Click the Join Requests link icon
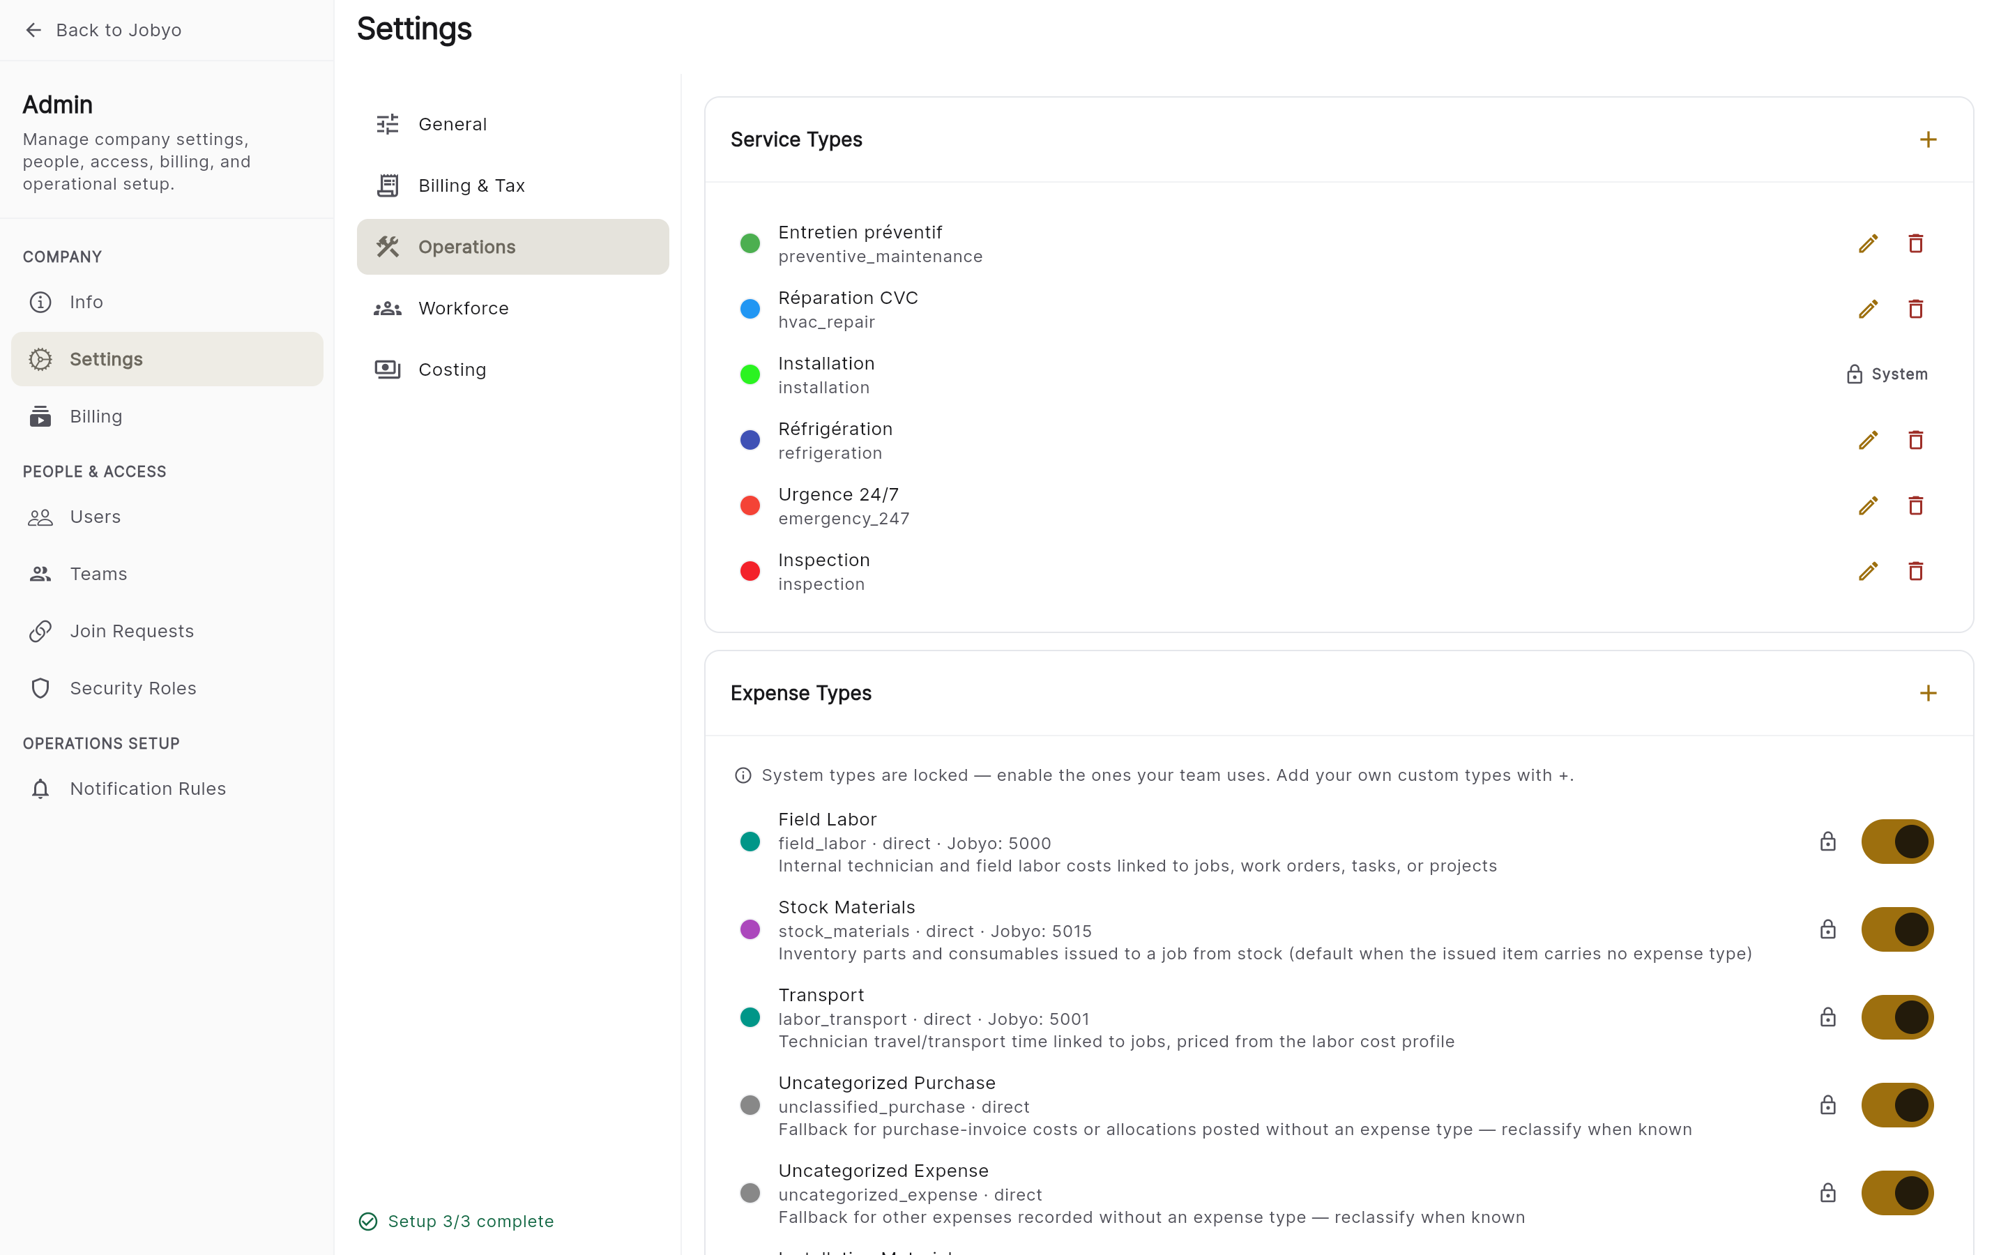 tap(40, 631)
